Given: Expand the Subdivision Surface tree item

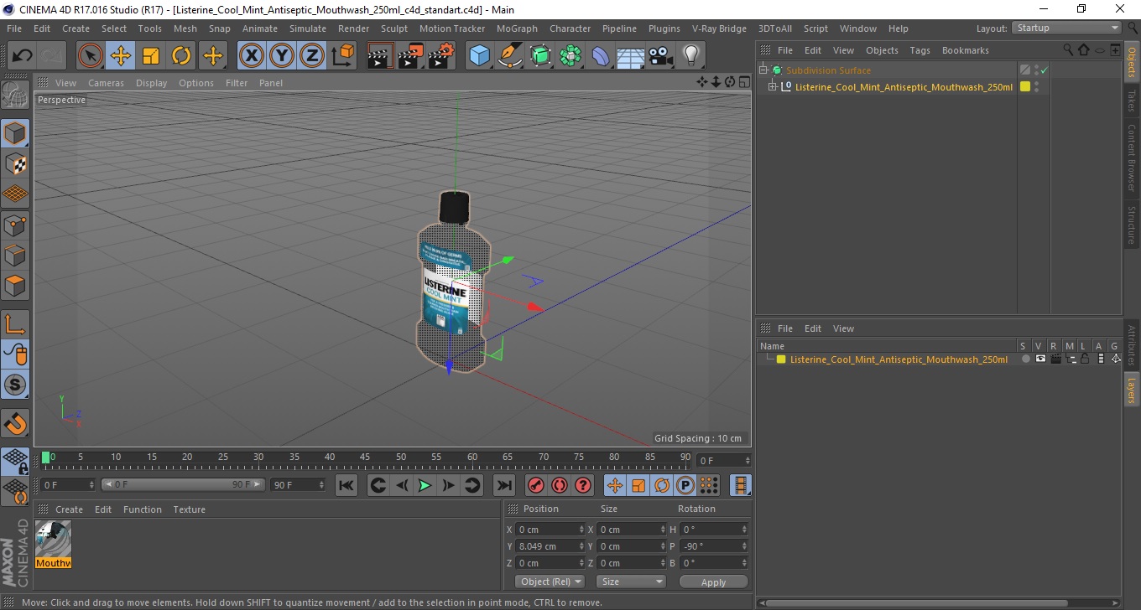Looking at the screenshot, I should click(763, 70).
